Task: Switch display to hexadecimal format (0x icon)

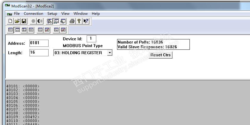Action: [31, 30]
